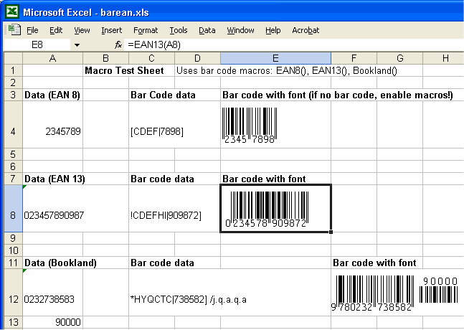
Task: Select row 3 header
Action: click(x=14, y=95)
